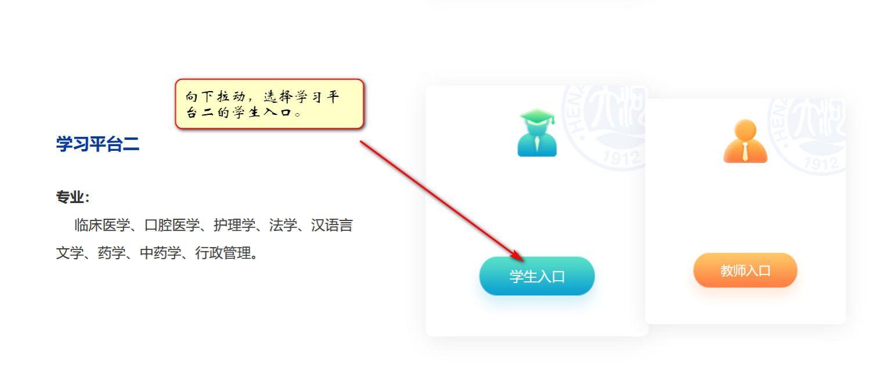Click the yellow instruction callout box
This screenshot has height=384, width=872.
(269, 104)
